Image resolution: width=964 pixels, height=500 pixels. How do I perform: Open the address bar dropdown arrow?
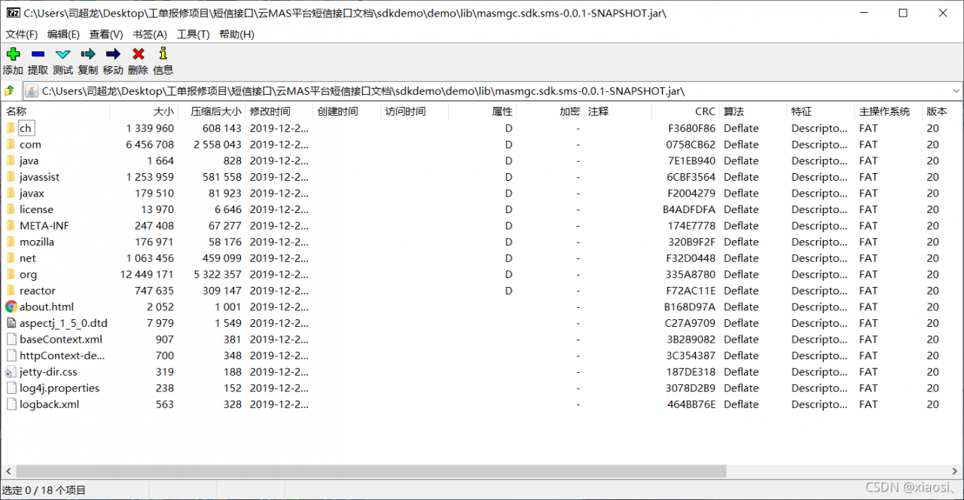coord(955,91)
